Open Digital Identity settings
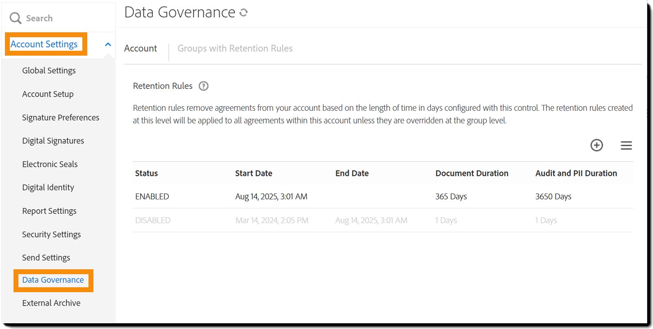 click(48, 187)
